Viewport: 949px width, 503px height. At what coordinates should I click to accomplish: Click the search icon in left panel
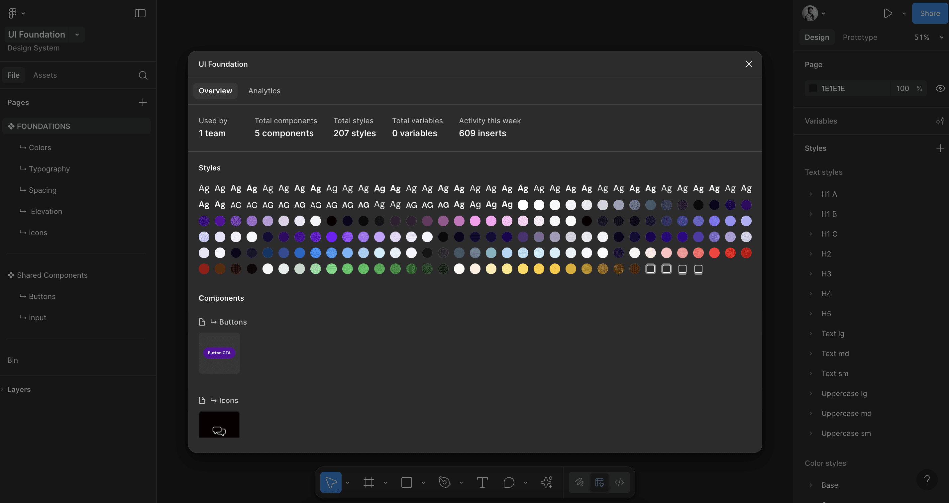143,75
